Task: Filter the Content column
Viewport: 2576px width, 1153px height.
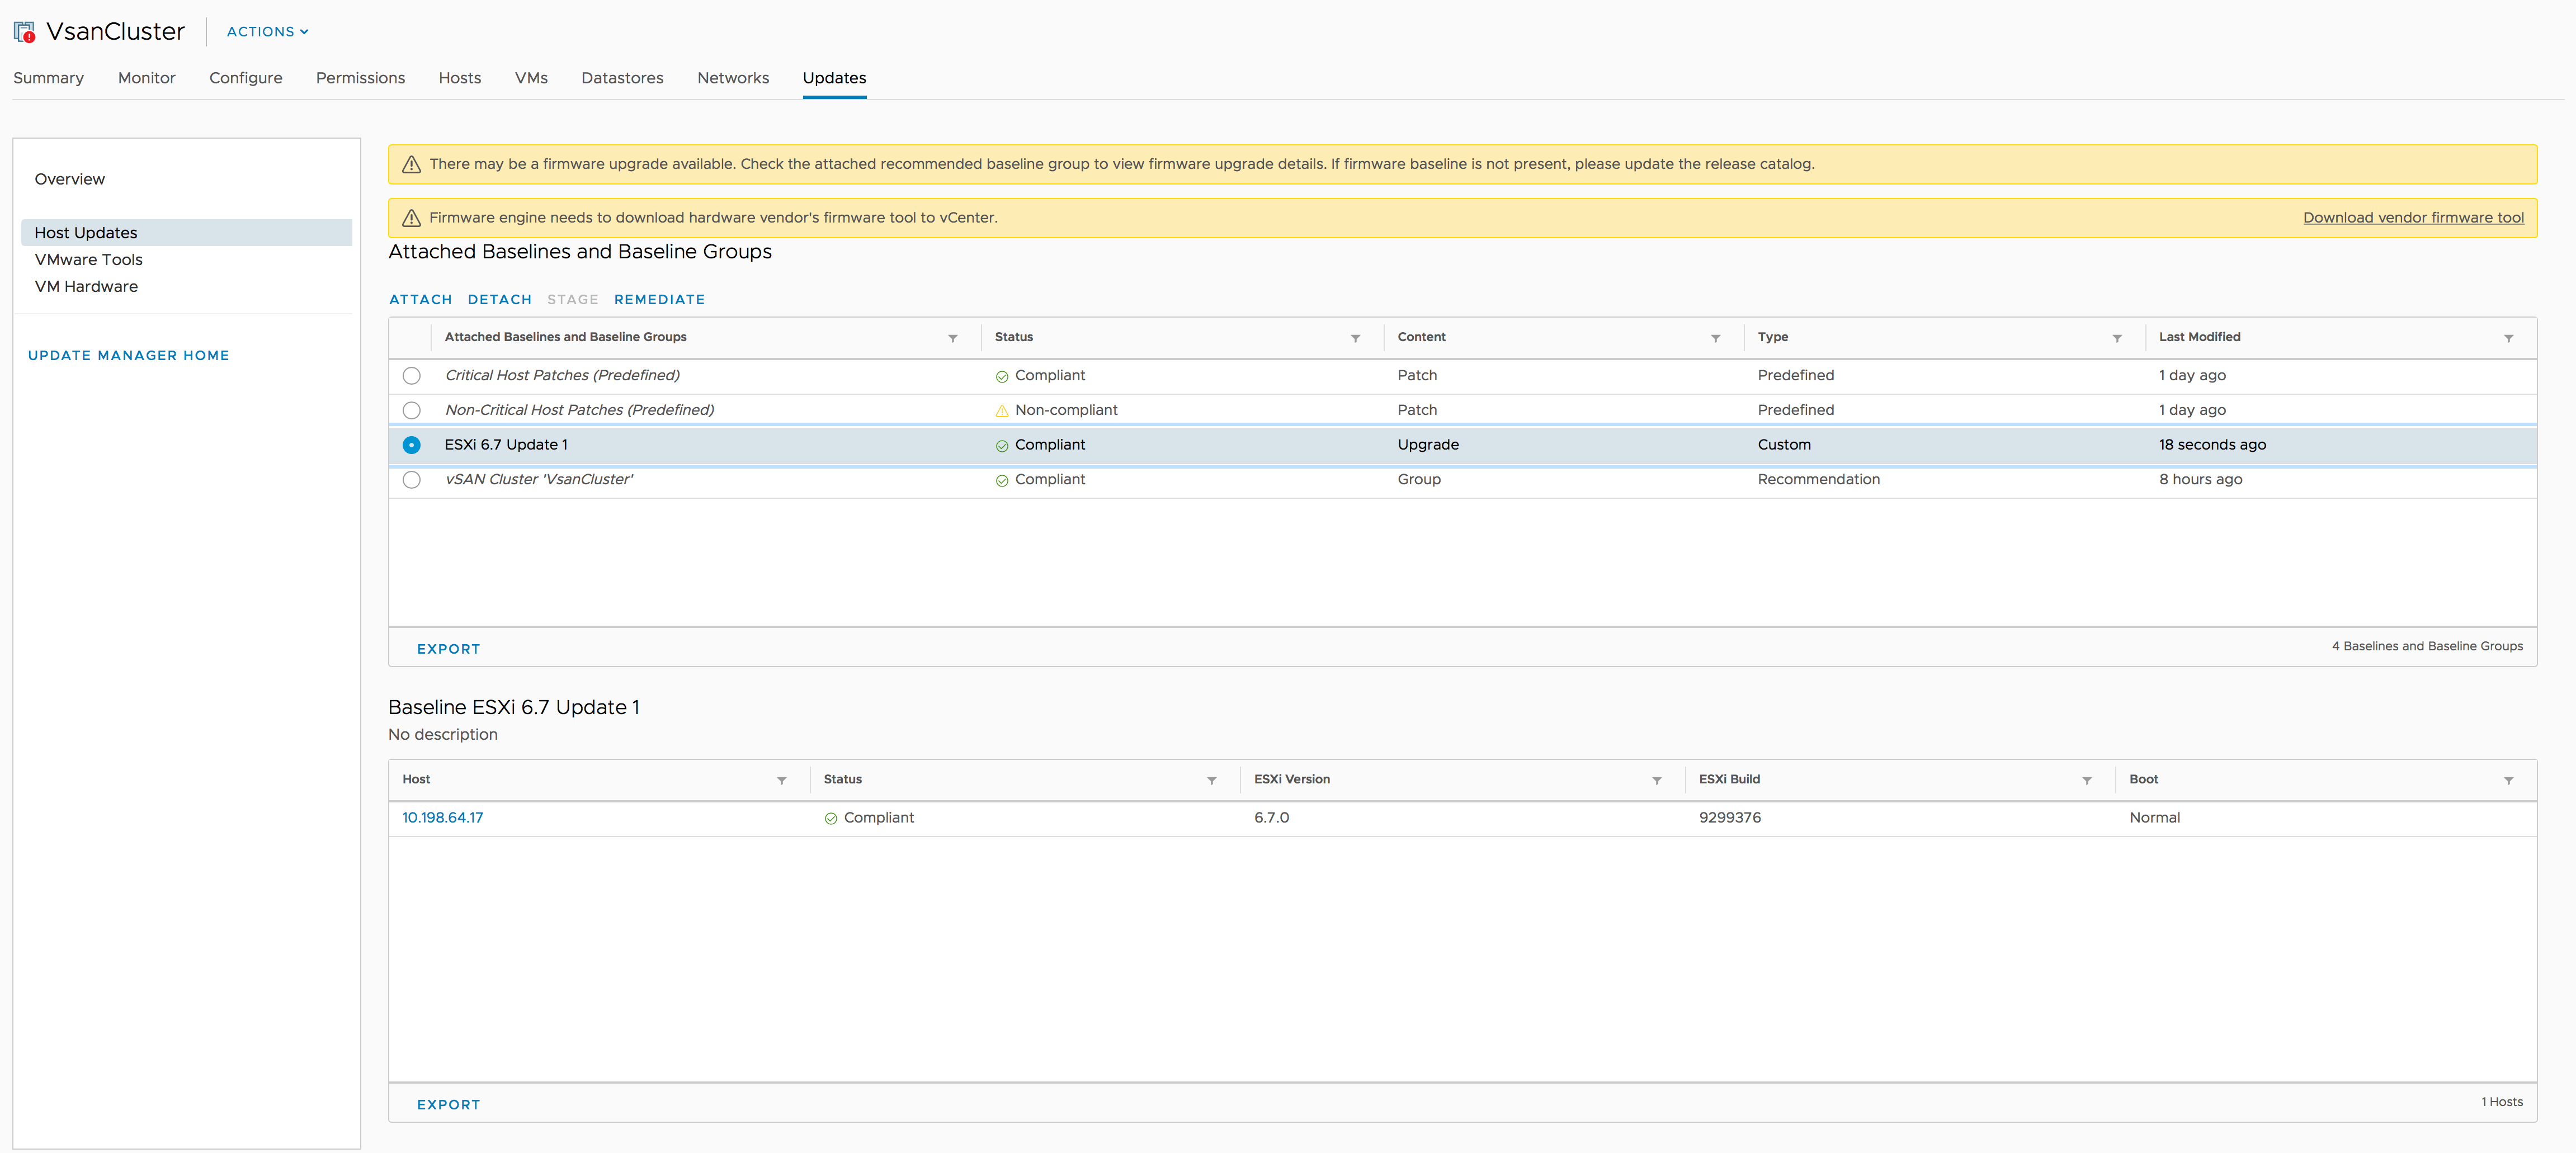Action: click(1715, 338)
